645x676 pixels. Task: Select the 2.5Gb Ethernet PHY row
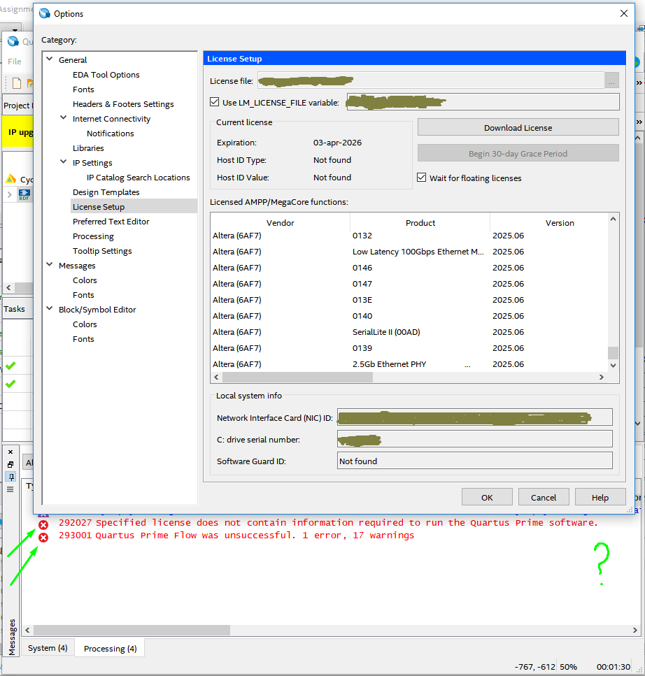point(409,364)
